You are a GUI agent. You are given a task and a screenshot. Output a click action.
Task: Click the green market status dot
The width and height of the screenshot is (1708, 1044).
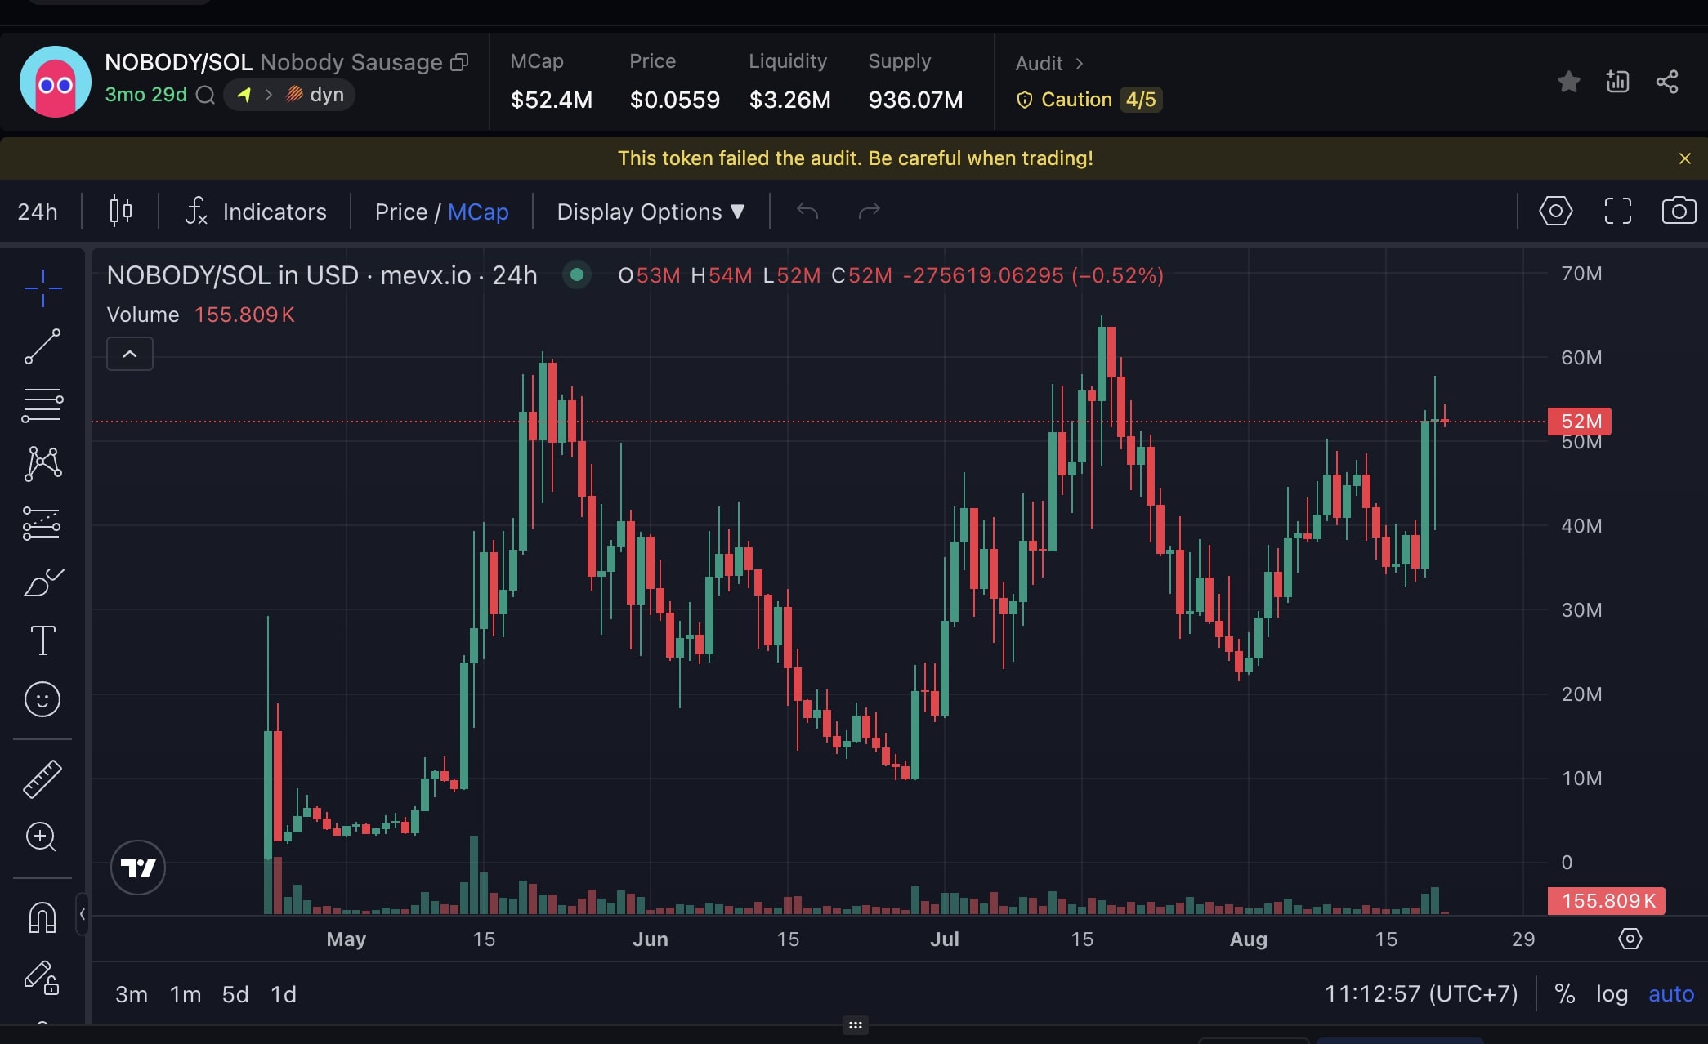(x=577, y=275)
